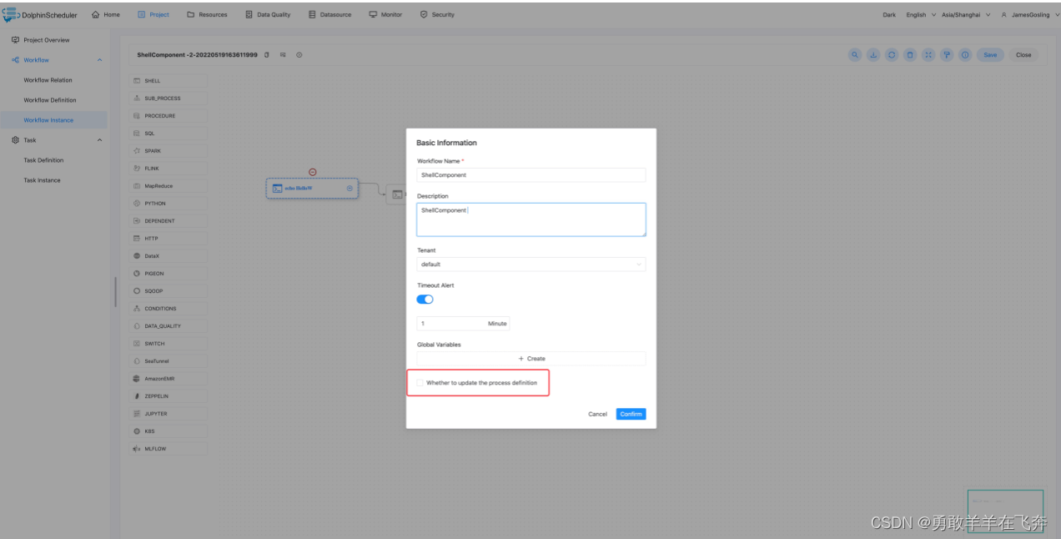Open the Tenant dropdown
The height and width of the screenshot is (539, 1061).
tap(530, 264)
